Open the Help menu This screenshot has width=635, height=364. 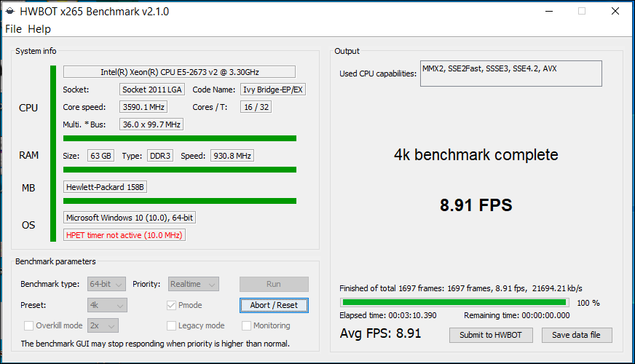coord(39,29)
